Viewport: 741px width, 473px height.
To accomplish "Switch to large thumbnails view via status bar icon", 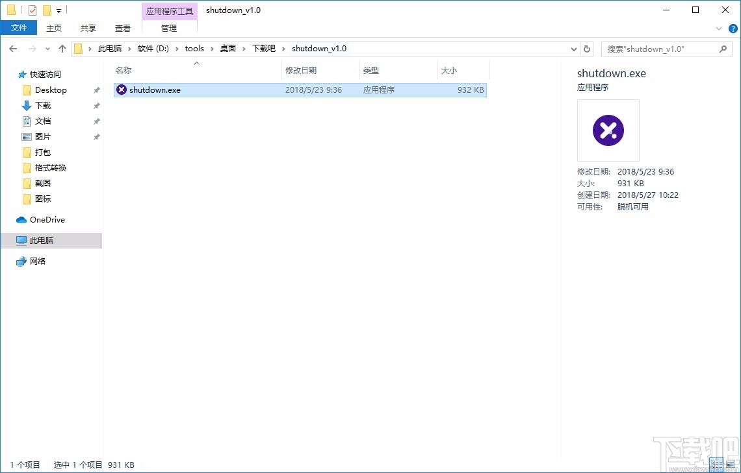I will pyautogui.click(x=731, y=464).
